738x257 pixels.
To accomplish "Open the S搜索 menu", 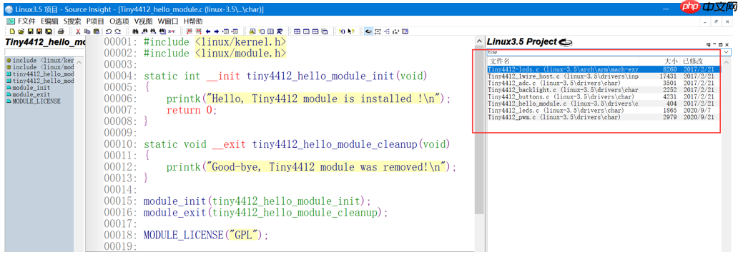I will coord(72,21).
